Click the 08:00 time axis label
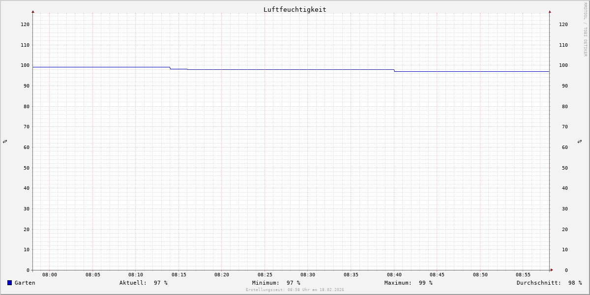 (x=50, y=275)
